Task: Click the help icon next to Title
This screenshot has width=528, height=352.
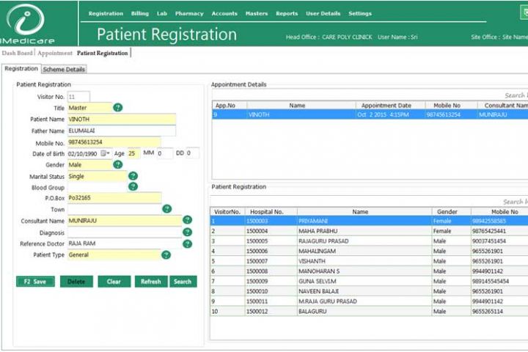Action: click(x=118, y=108)
